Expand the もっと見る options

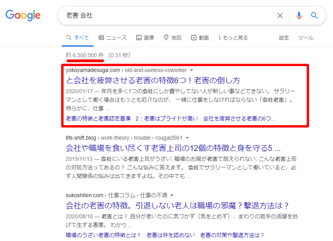[235, 37]
